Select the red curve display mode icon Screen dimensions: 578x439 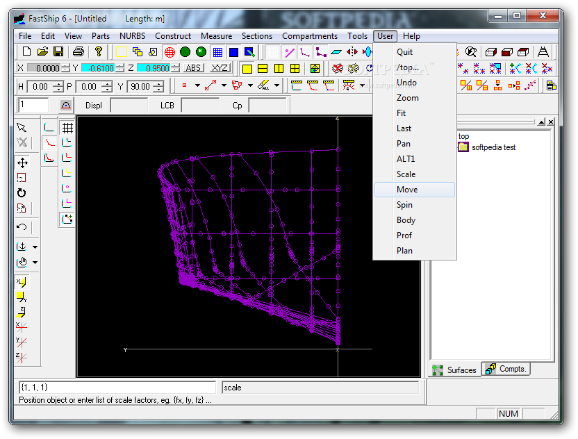49,142
